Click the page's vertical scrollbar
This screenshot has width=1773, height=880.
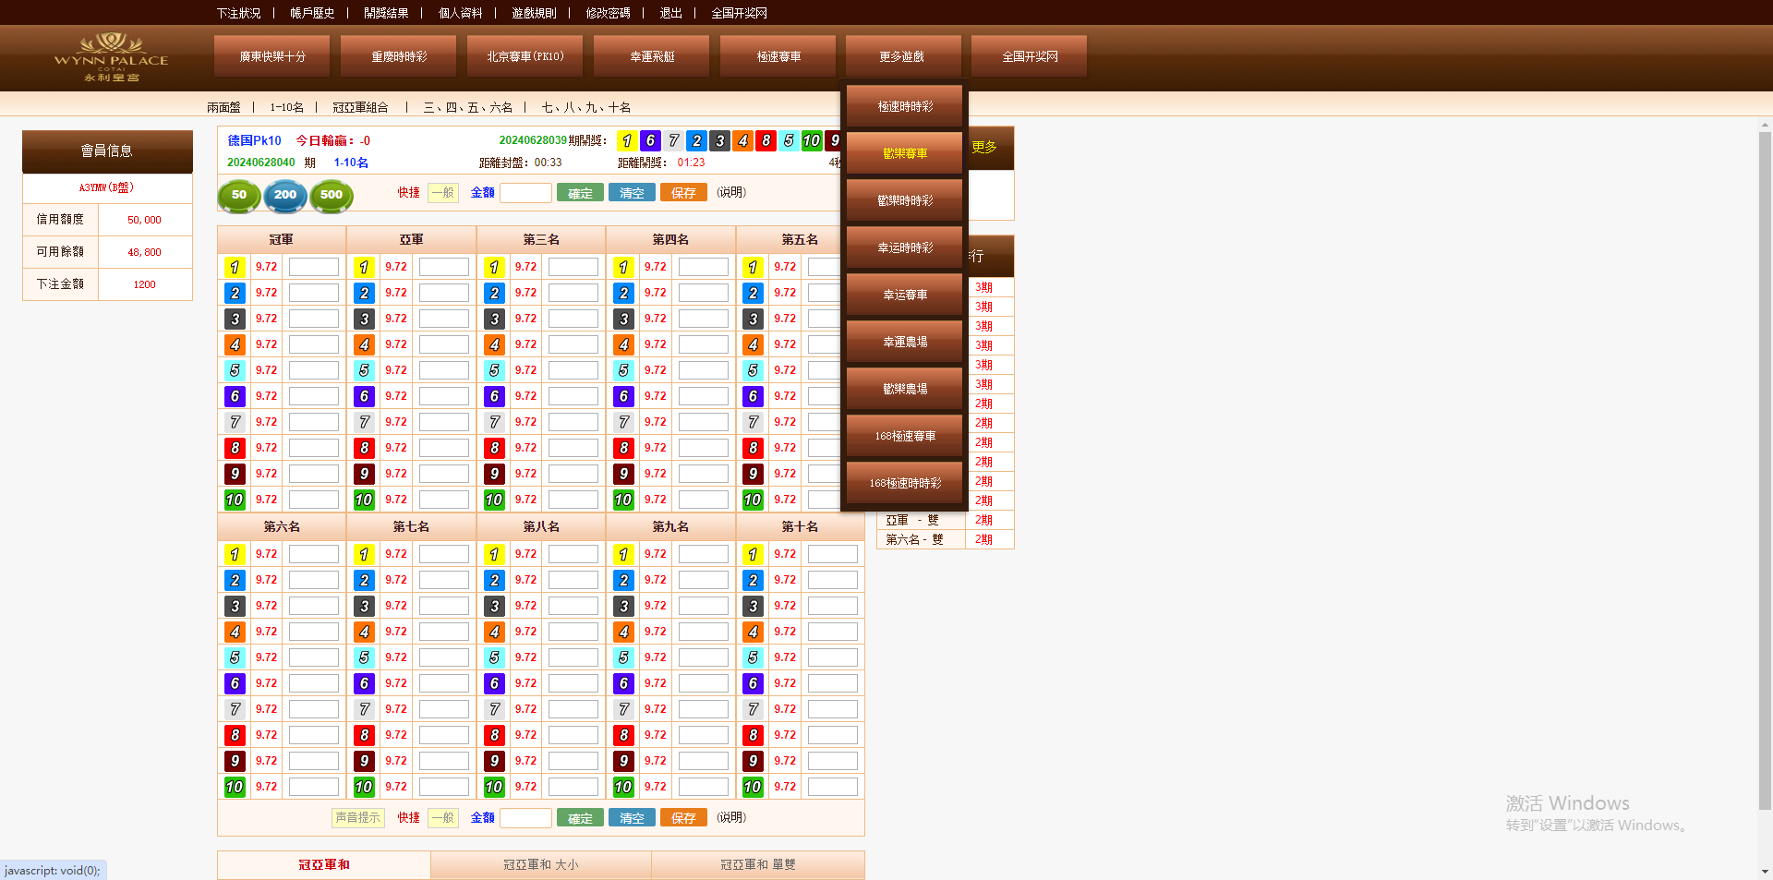click(x=1765, y=462)
